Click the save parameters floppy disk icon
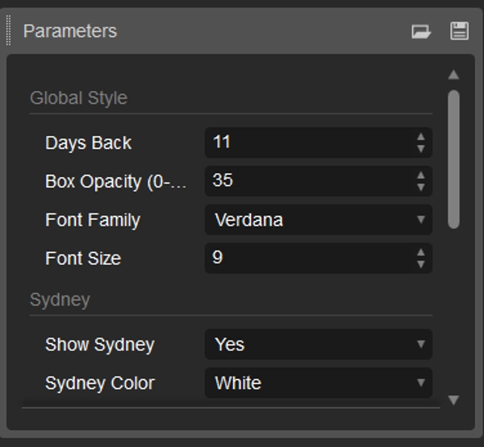Screen dimensions: 484x447 [459, 31]
